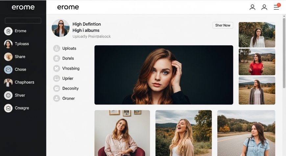Open the Erome sidebar menu item
The width and height of the screenshot is (286, 156).
coord(20,31)
